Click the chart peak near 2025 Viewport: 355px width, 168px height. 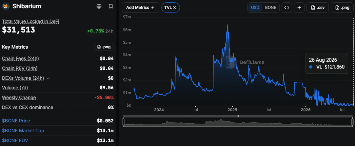click(x=227, y=25)
